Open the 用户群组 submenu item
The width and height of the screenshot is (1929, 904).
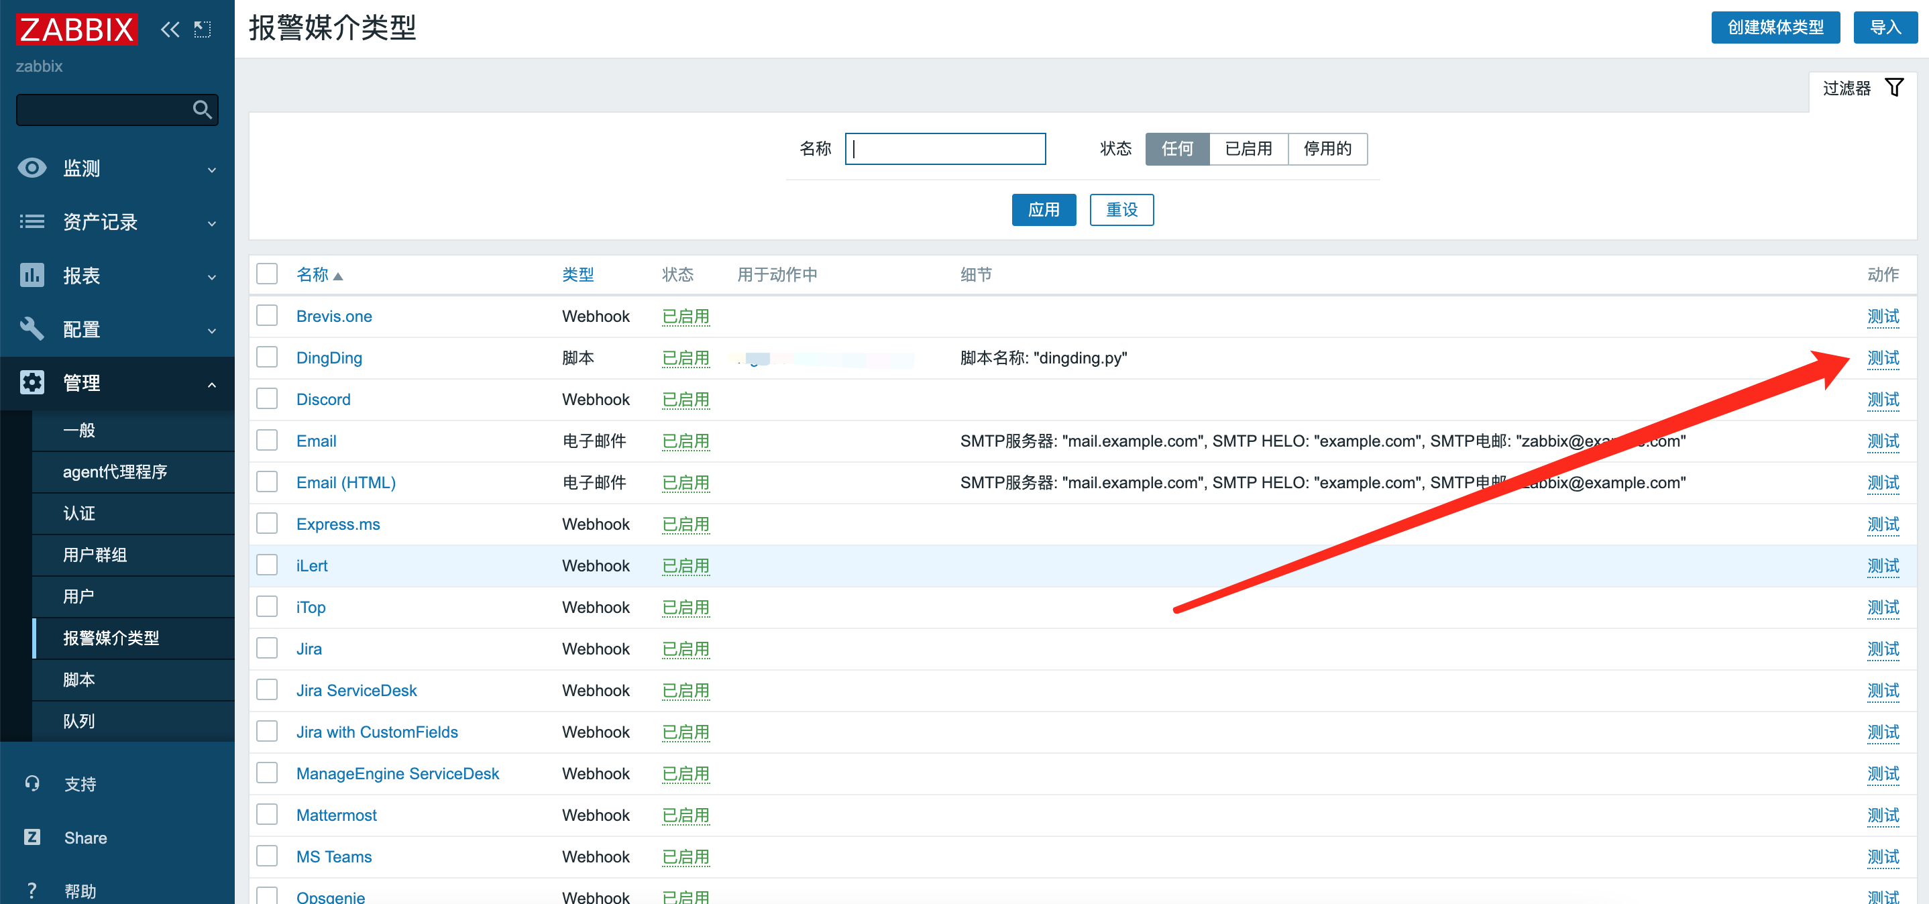[x=133, y=555]
